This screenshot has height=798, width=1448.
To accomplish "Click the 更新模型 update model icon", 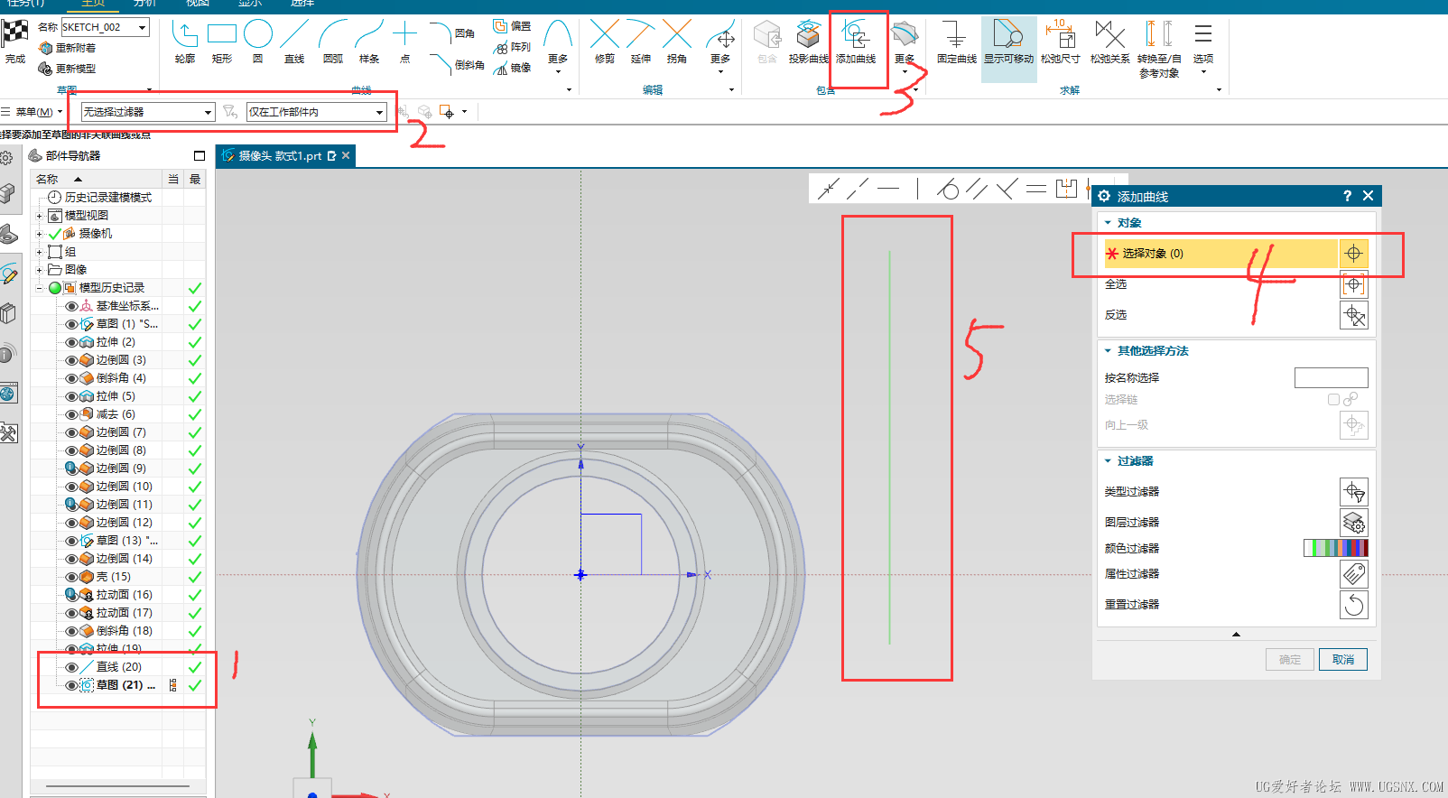I will coord(46,69).
